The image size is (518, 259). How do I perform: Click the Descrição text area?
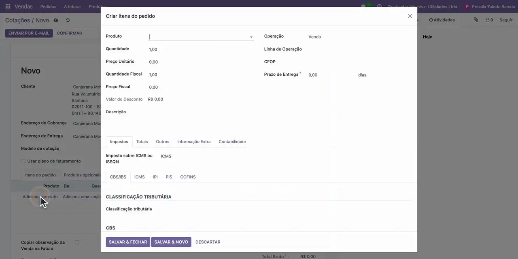(x=259, y=121)
